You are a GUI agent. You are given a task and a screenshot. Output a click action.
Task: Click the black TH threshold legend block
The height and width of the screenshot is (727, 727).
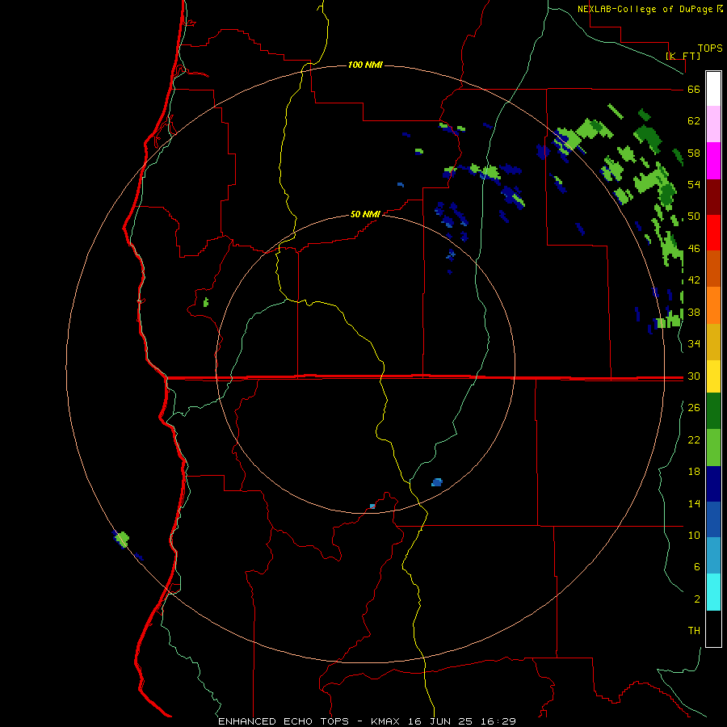(x=713, y=628)
